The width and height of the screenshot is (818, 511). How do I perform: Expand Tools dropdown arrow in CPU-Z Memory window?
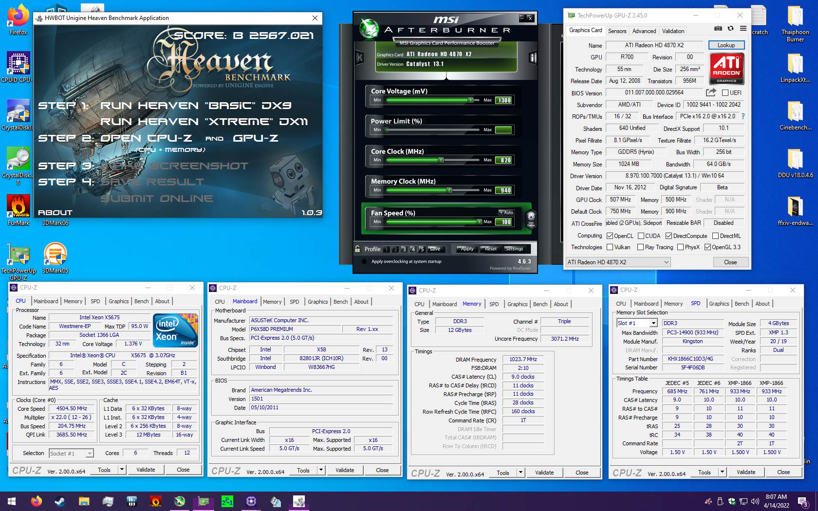click(x=521, y=473)
